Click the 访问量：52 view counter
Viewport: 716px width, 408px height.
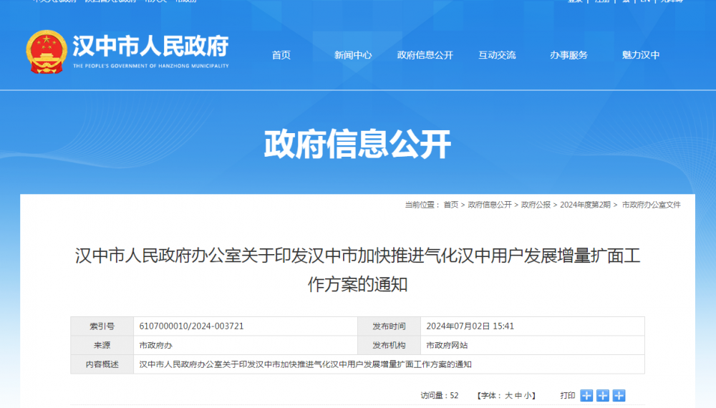coord(440,396)
